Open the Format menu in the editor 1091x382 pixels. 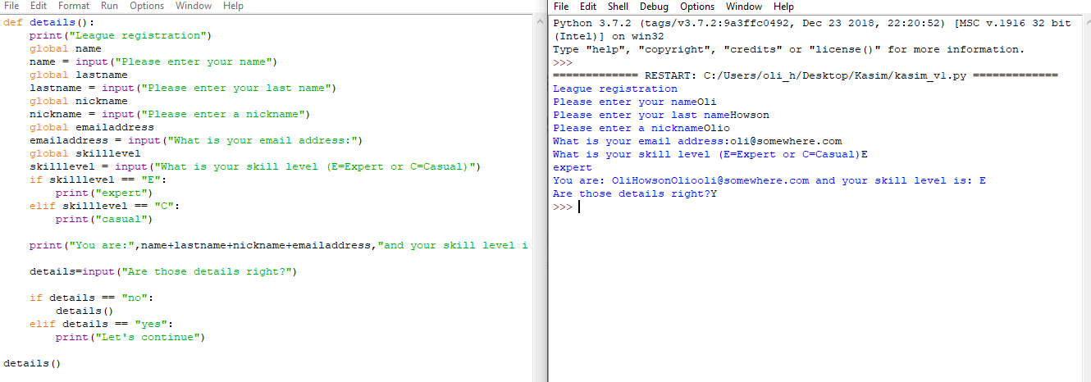coord(74,6)
